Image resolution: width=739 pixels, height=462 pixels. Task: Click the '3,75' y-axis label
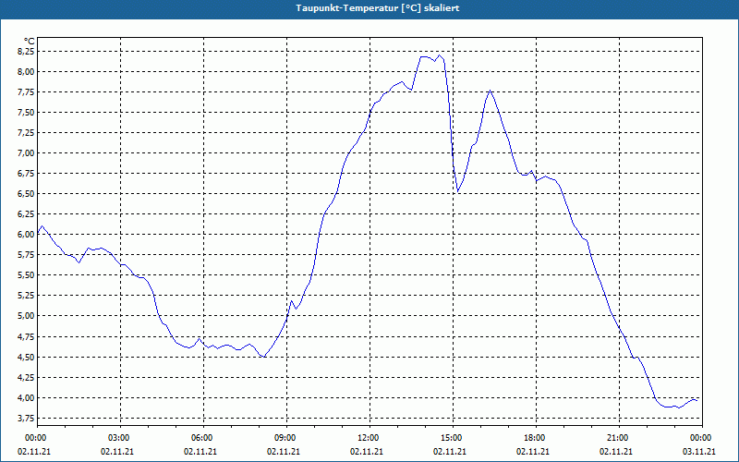[x=27, y=419]
